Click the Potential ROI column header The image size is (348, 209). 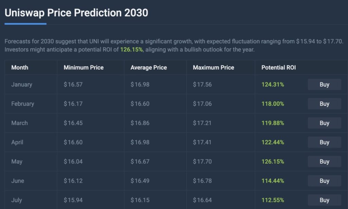pos(278,67)
